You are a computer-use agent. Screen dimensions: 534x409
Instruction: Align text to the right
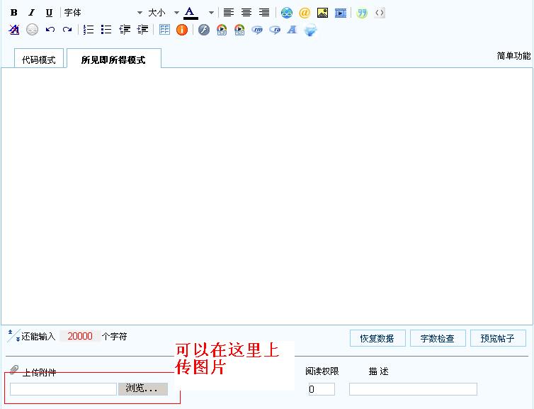[264, 13]
